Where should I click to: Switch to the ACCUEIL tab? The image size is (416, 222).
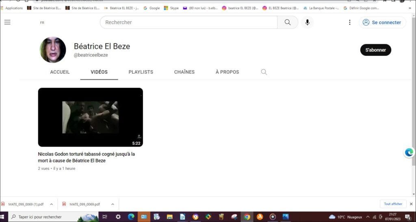(60, 72)
